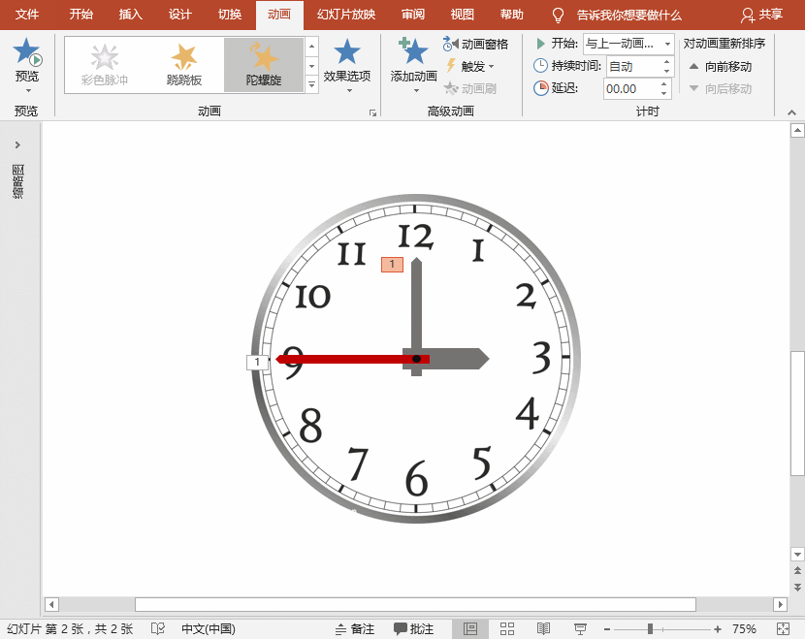Expand the 缩略图 thumbnail pane chevron
Image resolution: width=805 pixels, height=639 pixels.
[x=18, y=144]
